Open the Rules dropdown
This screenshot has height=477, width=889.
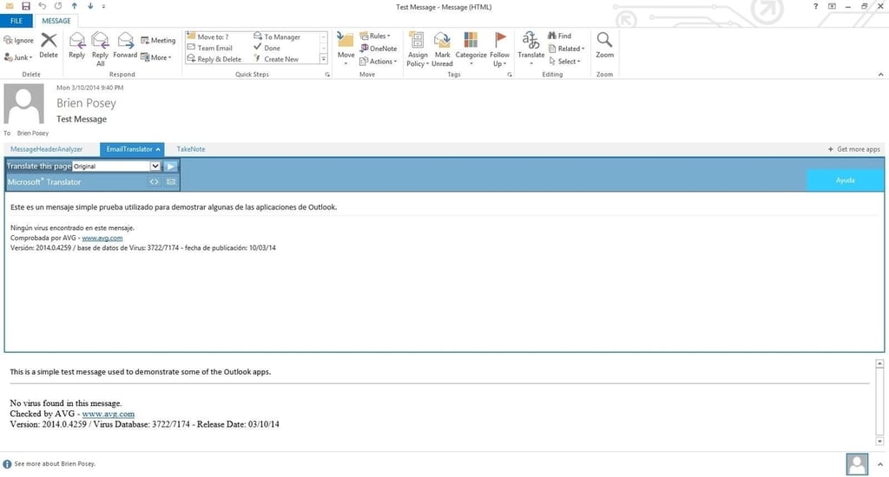point(375,36)
